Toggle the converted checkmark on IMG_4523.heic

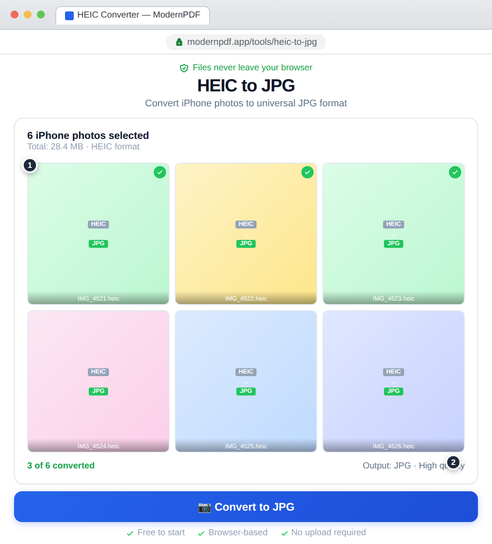(x=455, y=172)
